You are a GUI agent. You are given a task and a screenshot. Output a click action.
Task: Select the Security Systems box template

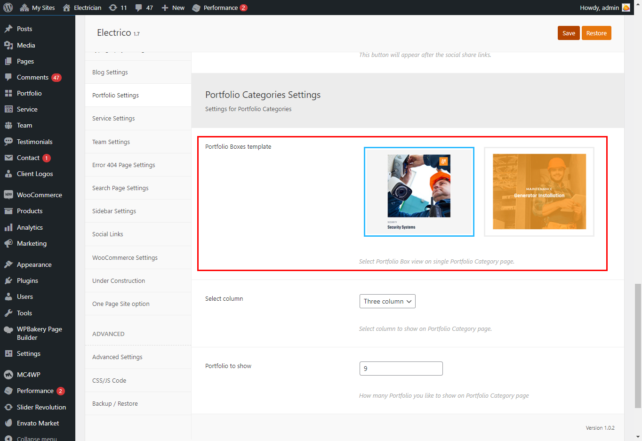tap(419, 192)
